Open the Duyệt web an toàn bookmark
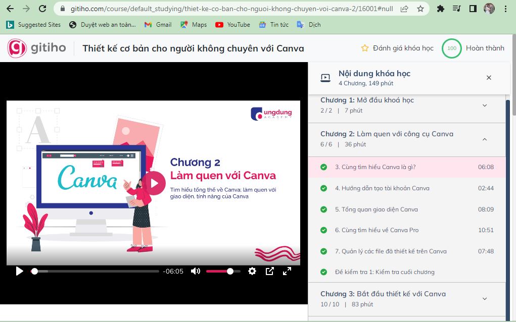 coord(103,25)
